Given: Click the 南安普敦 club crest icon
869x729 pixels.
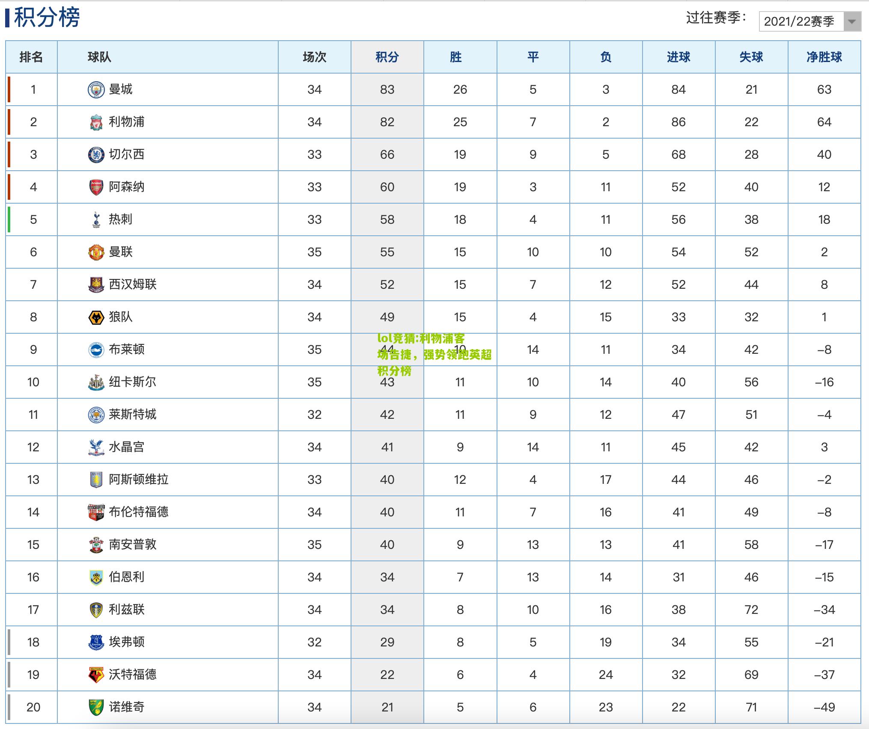Looking at the screenshot, I should pyautogui.click(x=96, y=545).
